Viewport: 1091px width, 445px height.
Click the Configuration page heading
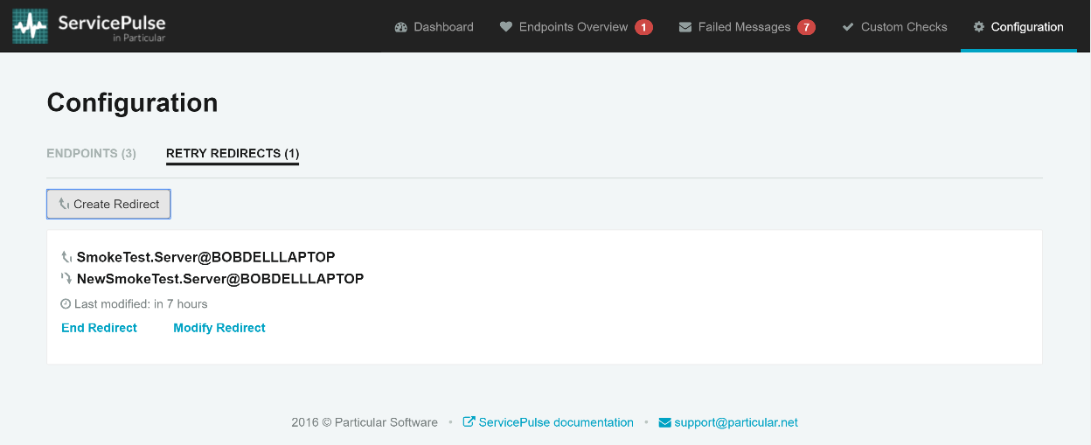click(132, 102)
